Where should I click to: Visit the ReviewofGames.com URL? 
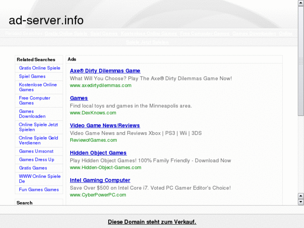click(93, 140)
